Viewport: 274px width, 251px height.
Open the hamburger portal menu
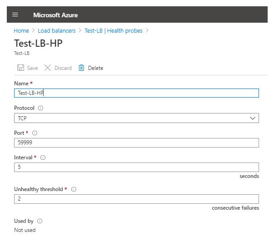15,15
